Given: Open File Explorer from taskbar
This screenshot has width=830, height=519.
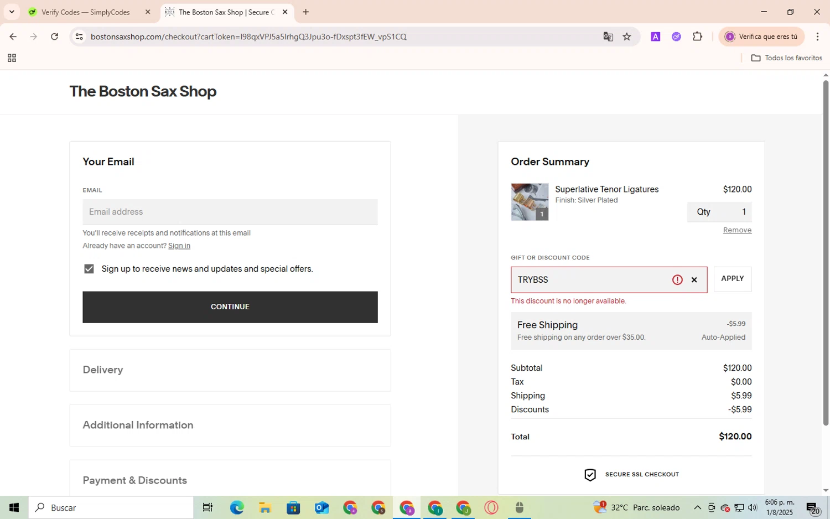Looking at the screenshot, I should [x=265, y=507].
